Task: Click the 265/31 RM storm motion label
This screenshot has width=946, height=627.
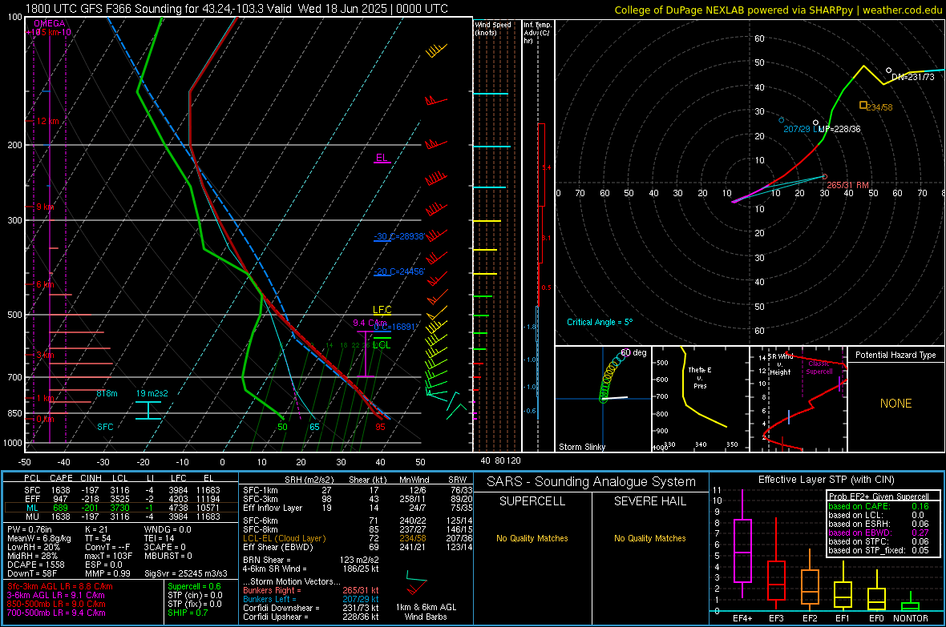Action: click(847, 185)
